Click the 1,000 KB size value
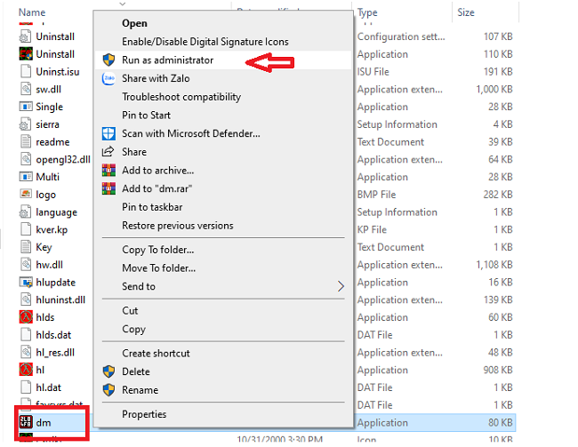The height and width of the screenshot is (447, 578). [494, 89]
